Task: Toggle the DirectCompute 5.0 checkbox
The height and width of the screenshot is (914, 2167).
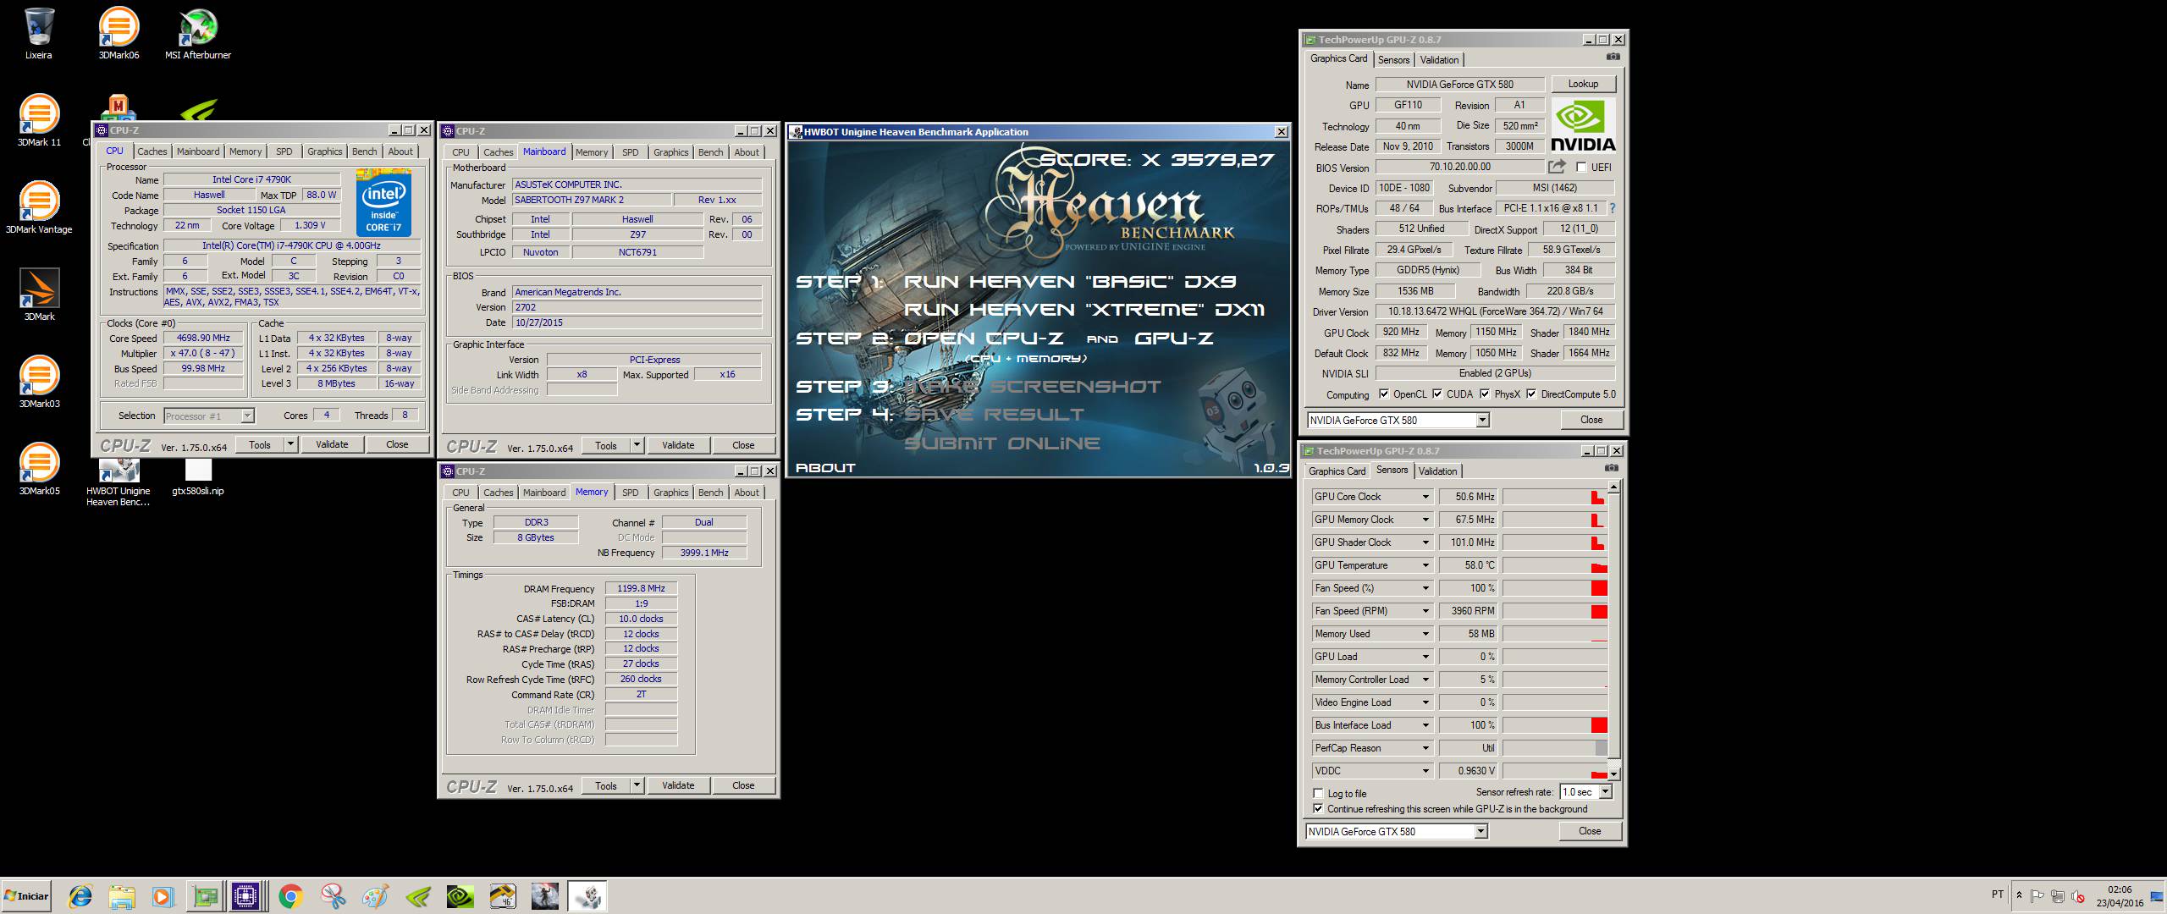Action: coord(1531,394)
